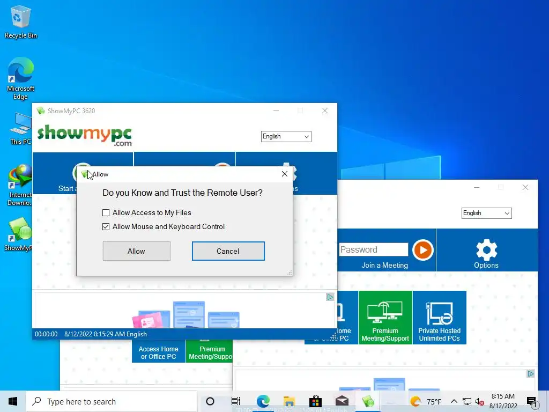This screenshot has width=549, height=412.
Task: Minimize the back ShowMyPC window
Action: click(477, 187)
